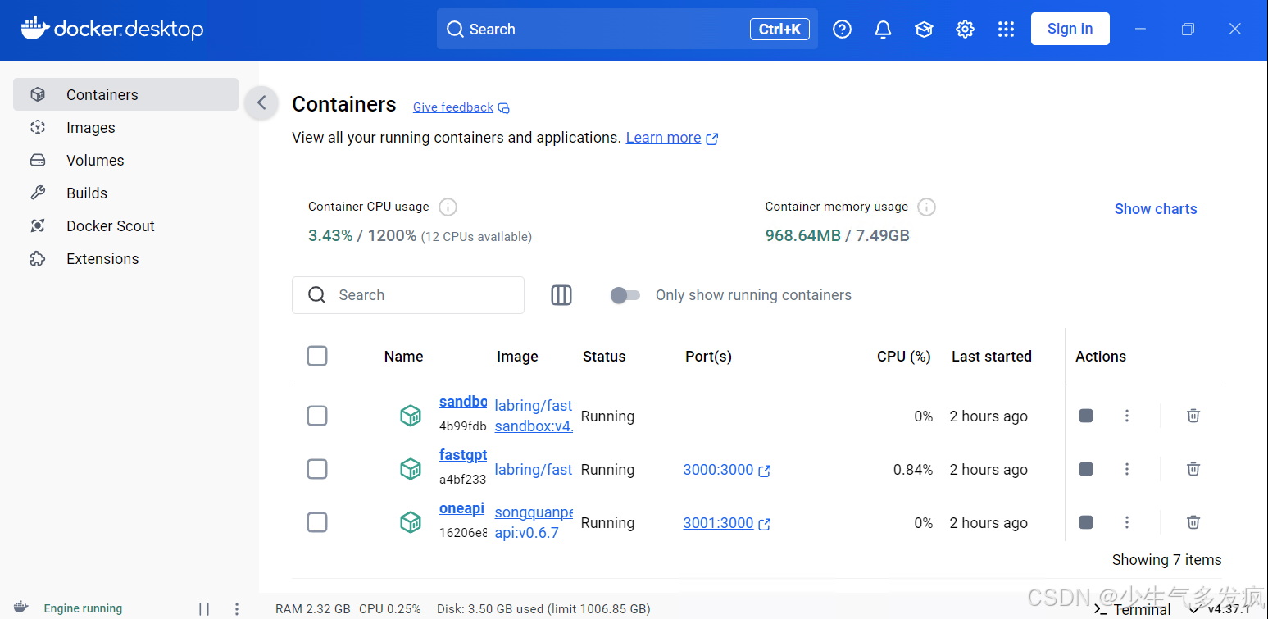The height and width of the screenshot is (619, 1268).
Task: Go to Extensions in sidebar
Action: pos(125,258)
